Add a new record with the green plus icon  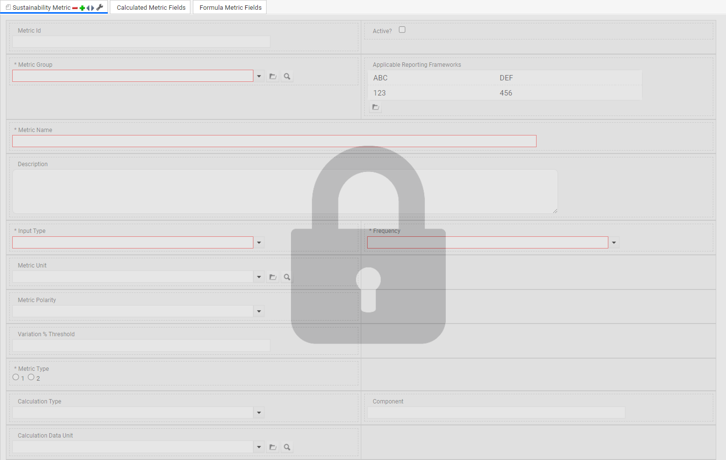pyautogui.click(x=82, y=8)
